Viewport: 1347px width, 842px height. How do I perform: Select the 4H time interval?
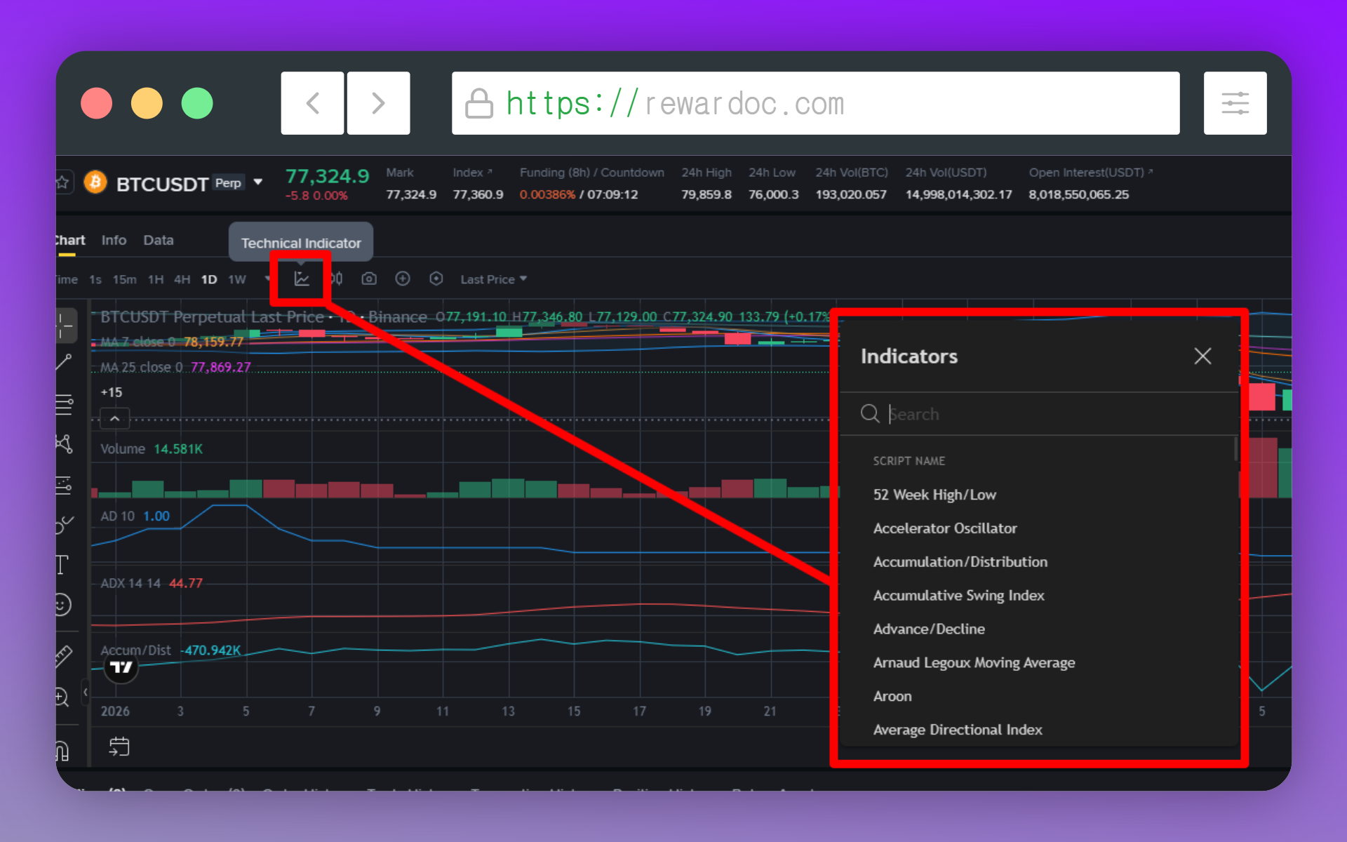click(x=182, y=279)
